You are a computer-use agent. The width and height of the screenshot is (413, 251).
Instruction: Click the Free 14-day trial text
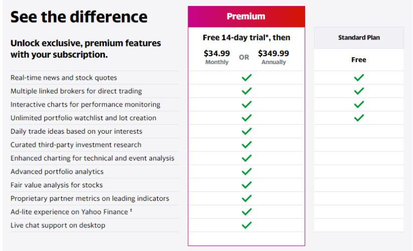pos(246,38)
